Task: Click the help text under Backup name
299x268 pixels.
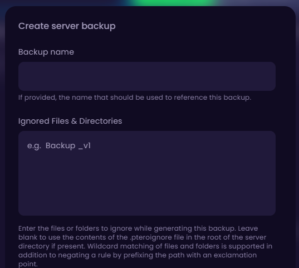Action: (x=135, y=98)
